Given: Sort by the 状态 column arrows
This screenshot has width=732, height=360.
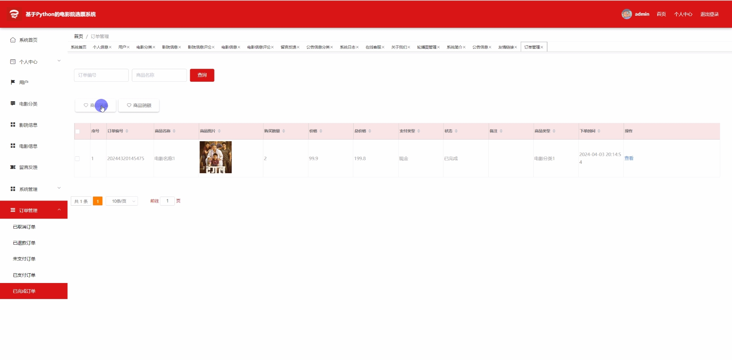Looking at the screenshot, I should [456, 131].
